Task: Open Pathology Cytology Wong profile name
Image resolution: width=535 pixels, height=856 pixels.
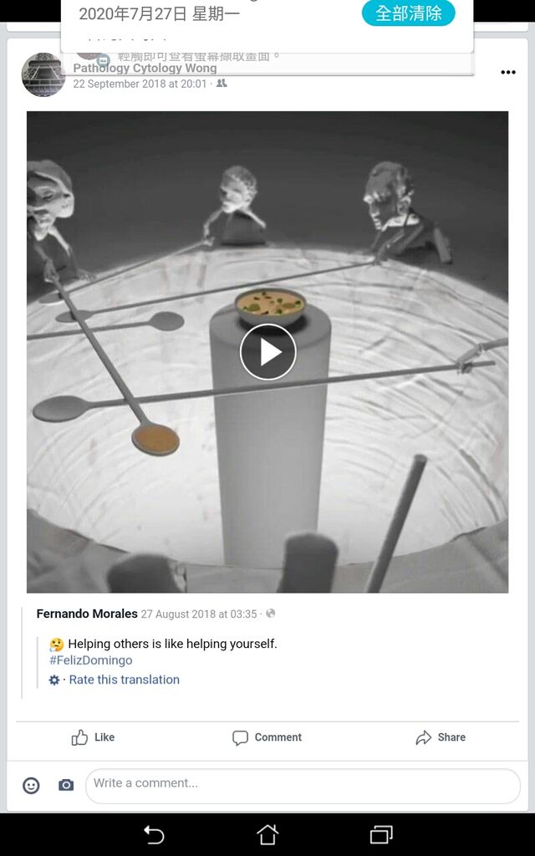Action: click(145, 69)
